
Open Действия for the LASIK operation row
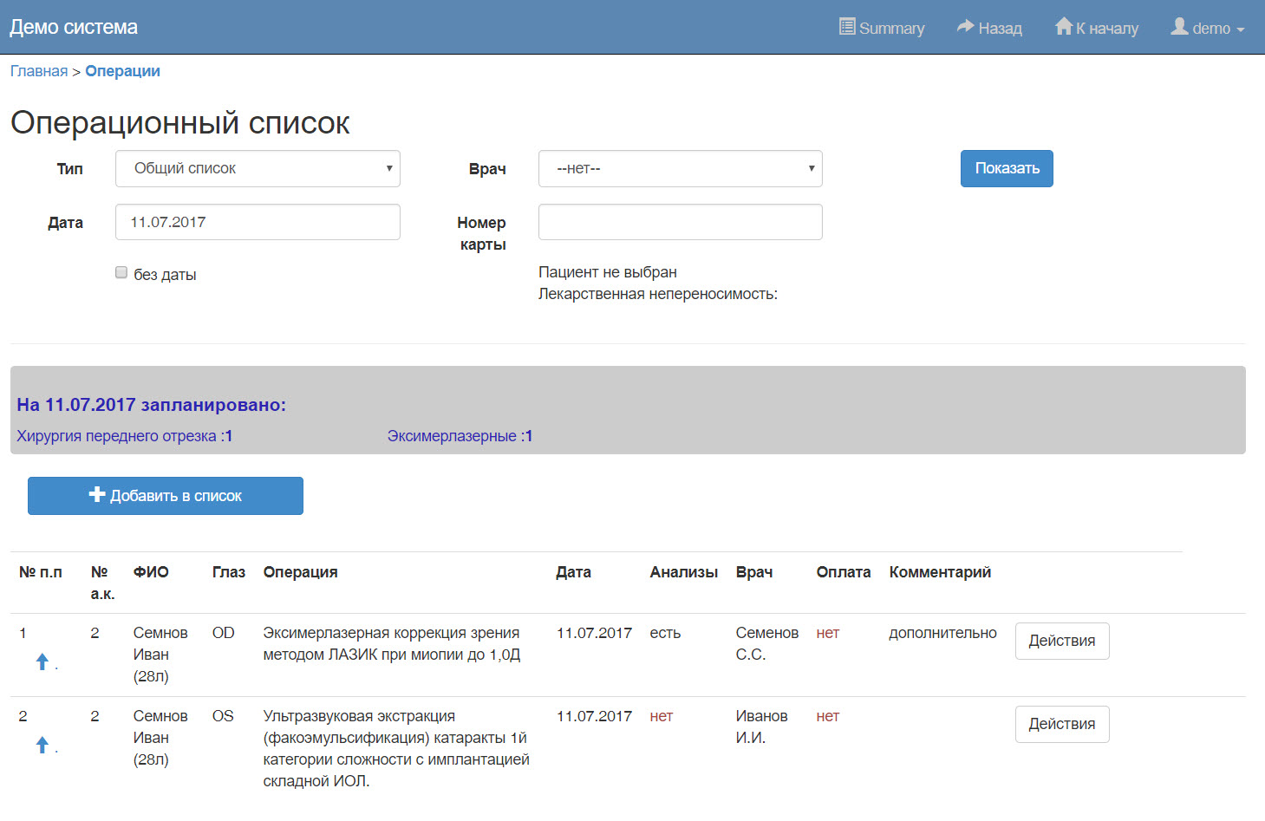[1061, 642]
